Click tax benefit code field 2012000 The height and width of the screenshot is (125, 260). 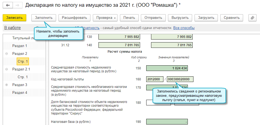[155, 79]
